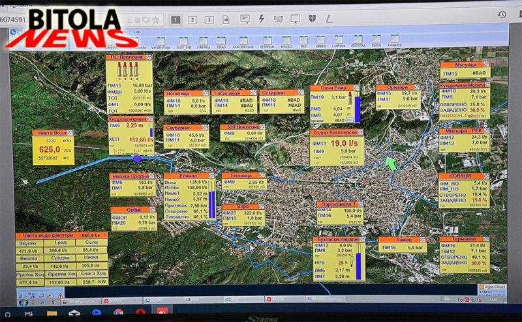
Task: Click the lightning bolt toolbar icon
Action: click(262, 19)
